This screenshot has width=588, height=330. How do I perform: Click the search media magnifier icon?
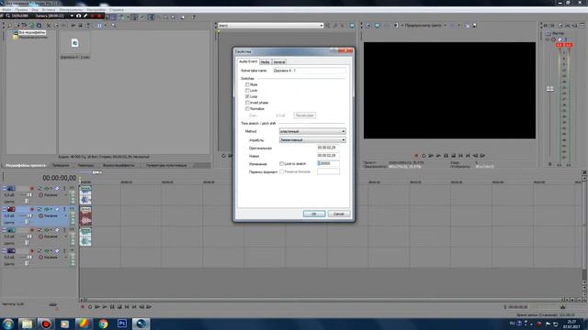113,26
